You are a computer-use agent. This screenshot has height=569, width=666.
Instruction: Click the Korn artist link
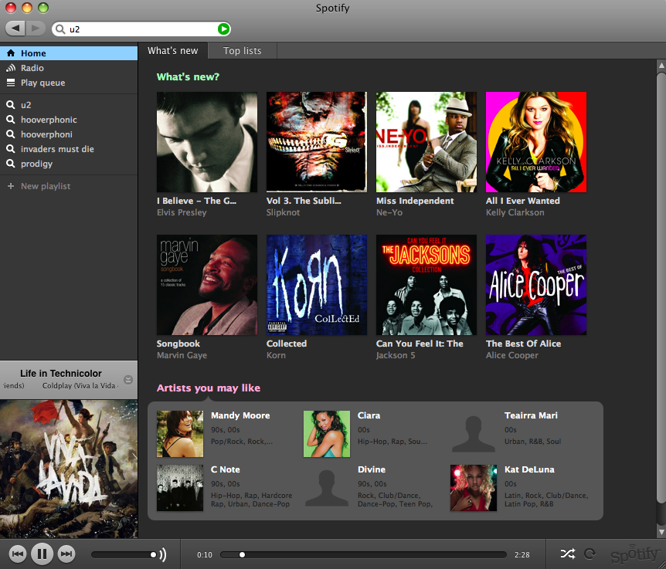[x=276, y=355]
